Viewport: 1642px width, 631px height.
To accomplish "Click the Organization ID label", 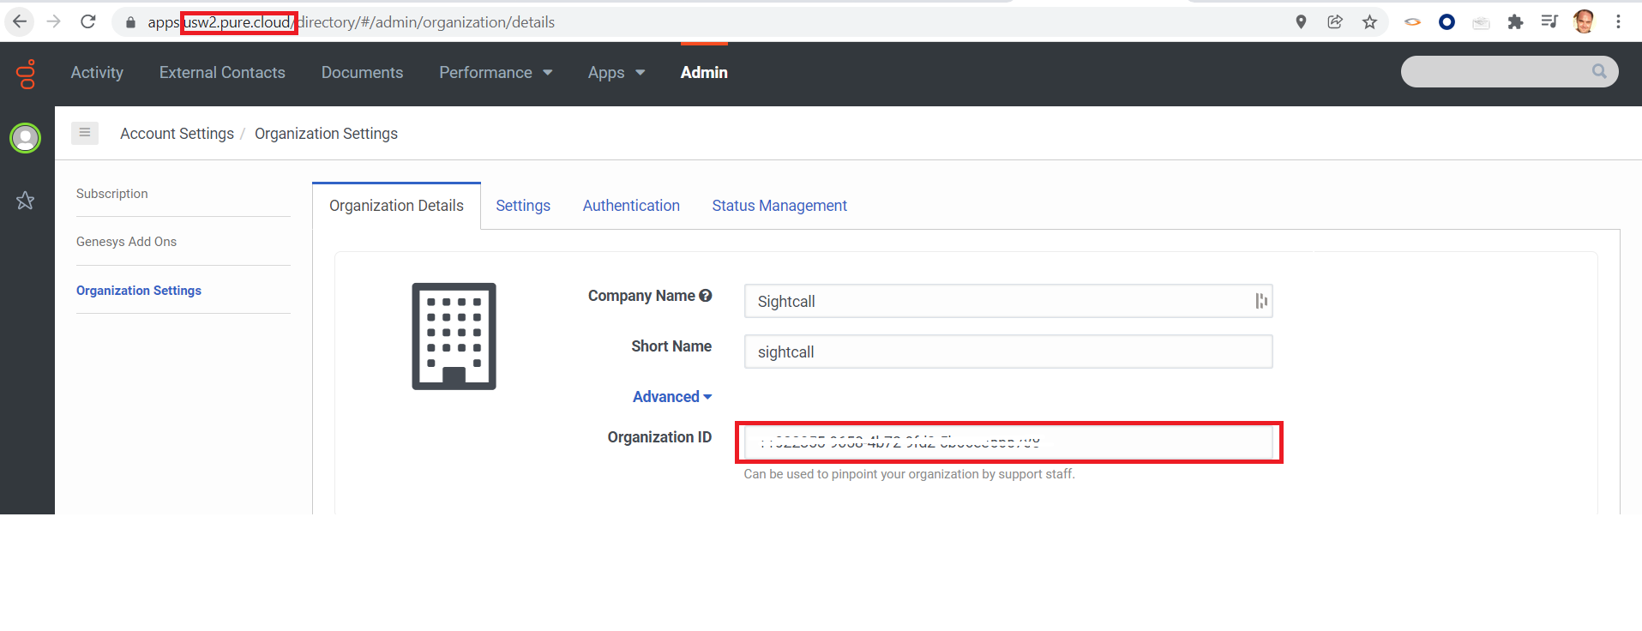I will 659,437.
